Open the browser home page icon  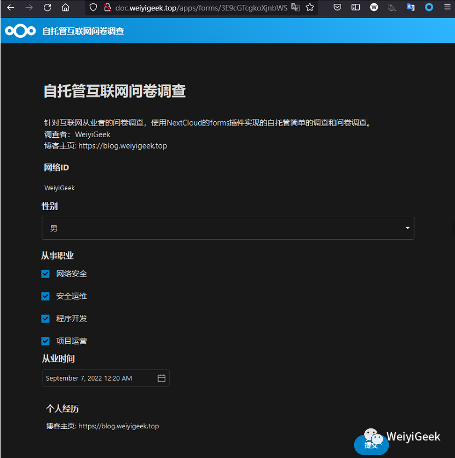point(66,7)
